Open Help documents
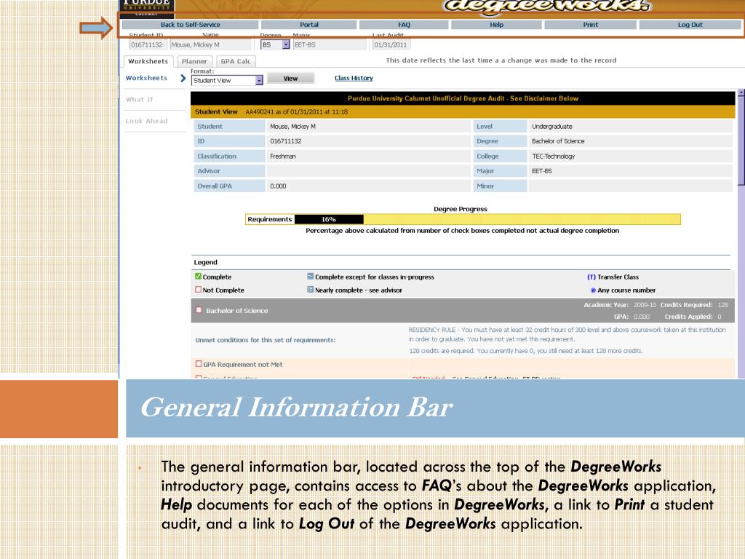 496,25
